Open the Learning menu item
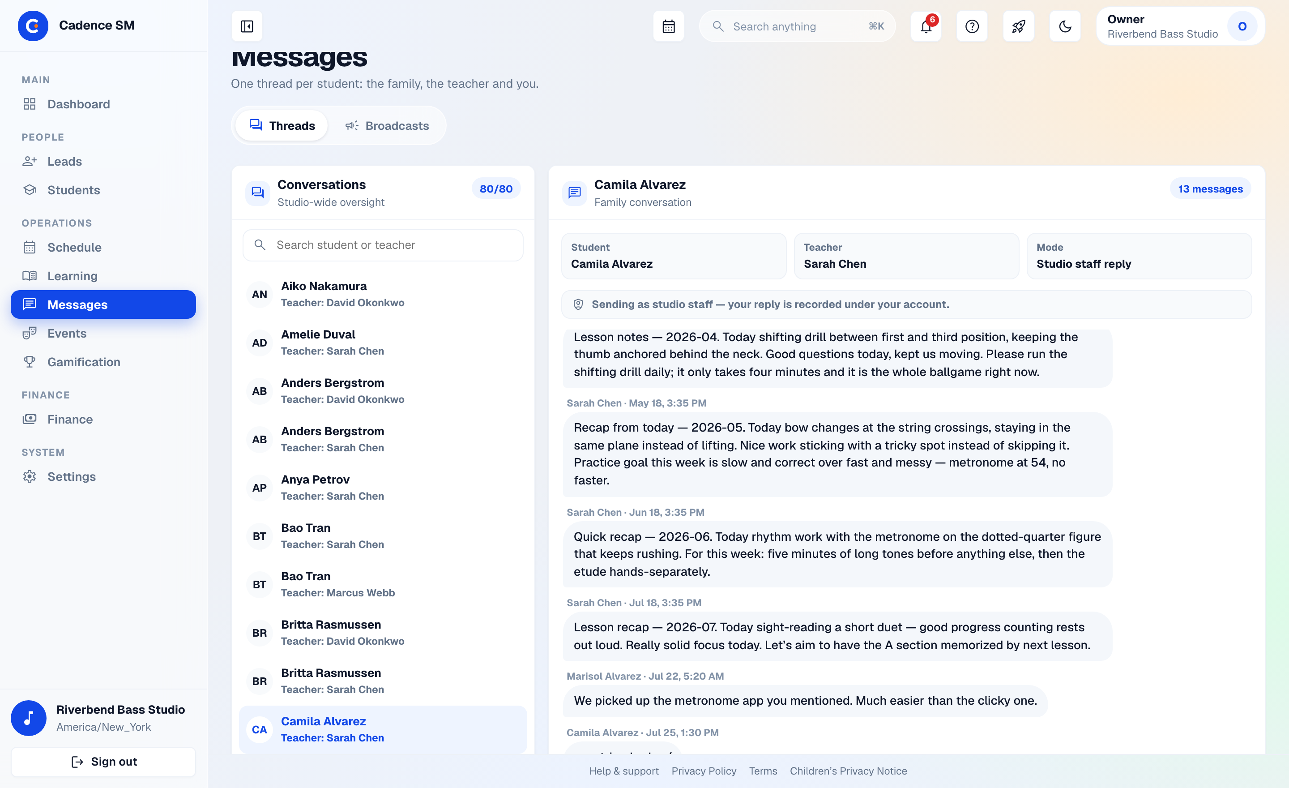Image resolution: width=1289 pixels, height=788 pixels. click(x=103, y=276)
